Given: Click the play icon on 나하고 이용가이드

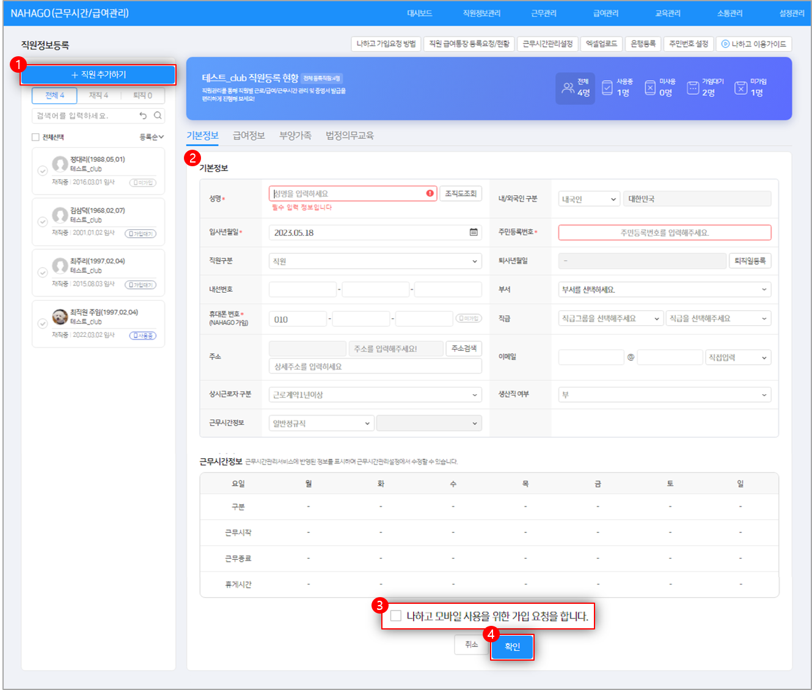Looking at the screenshot, I should point(725,44).
